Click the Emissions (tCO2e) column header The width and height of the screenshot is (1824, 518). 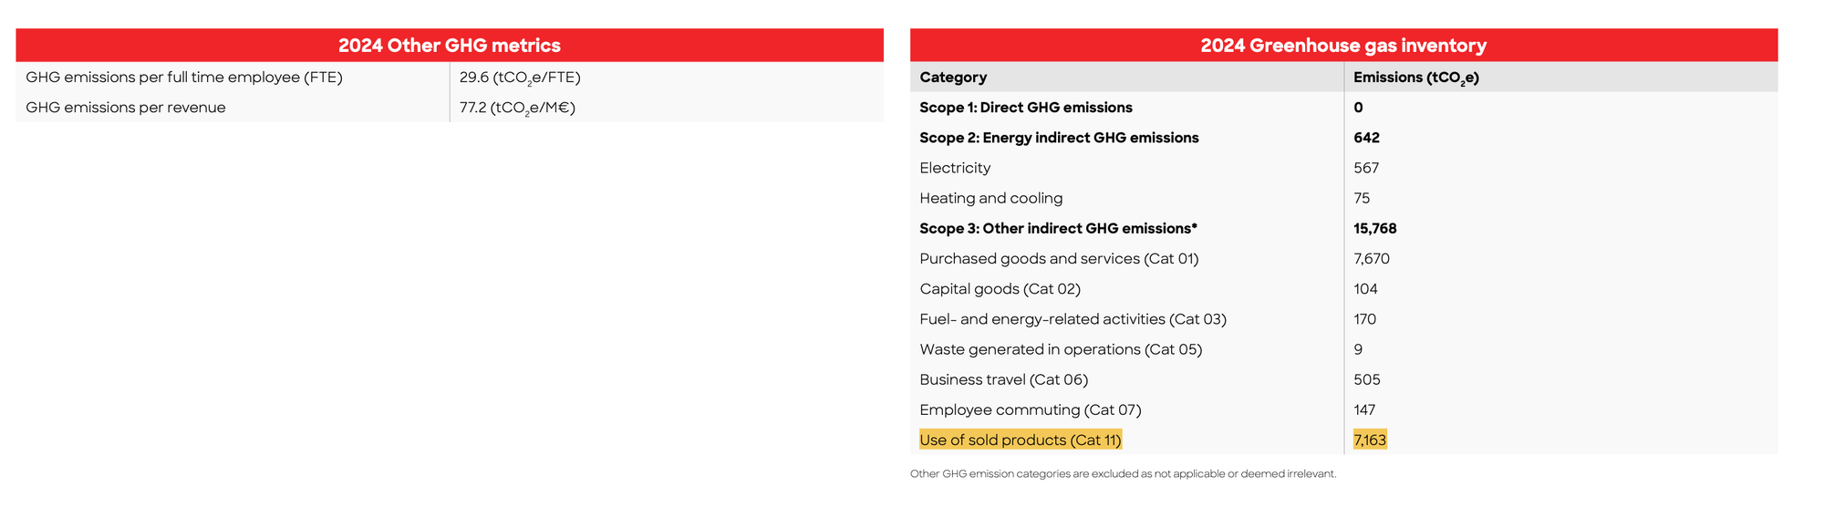[1416, 78]
